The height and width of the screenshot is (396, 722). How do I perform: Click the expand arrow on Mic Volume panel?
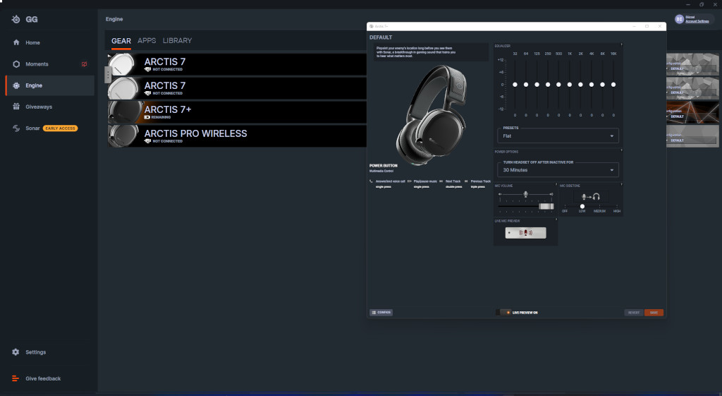tap(556, 184)
